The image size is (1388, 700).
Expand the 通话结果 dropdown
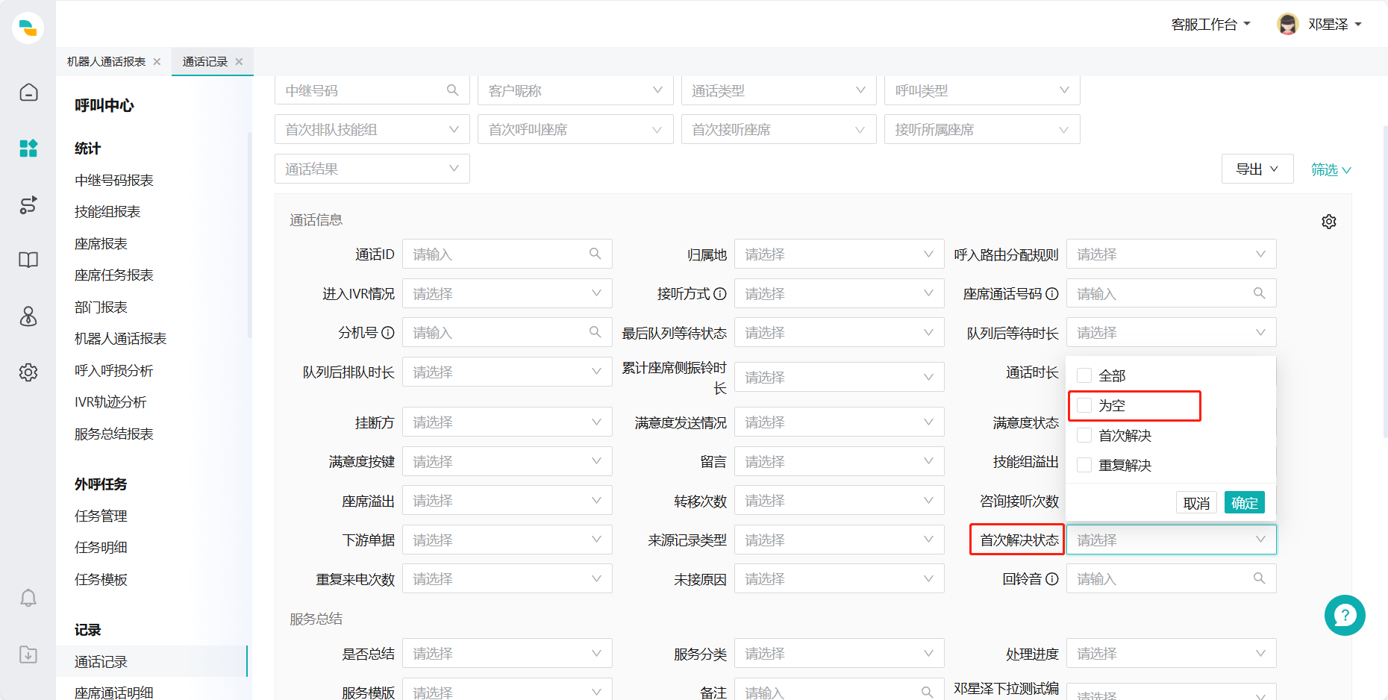(372, 169)
